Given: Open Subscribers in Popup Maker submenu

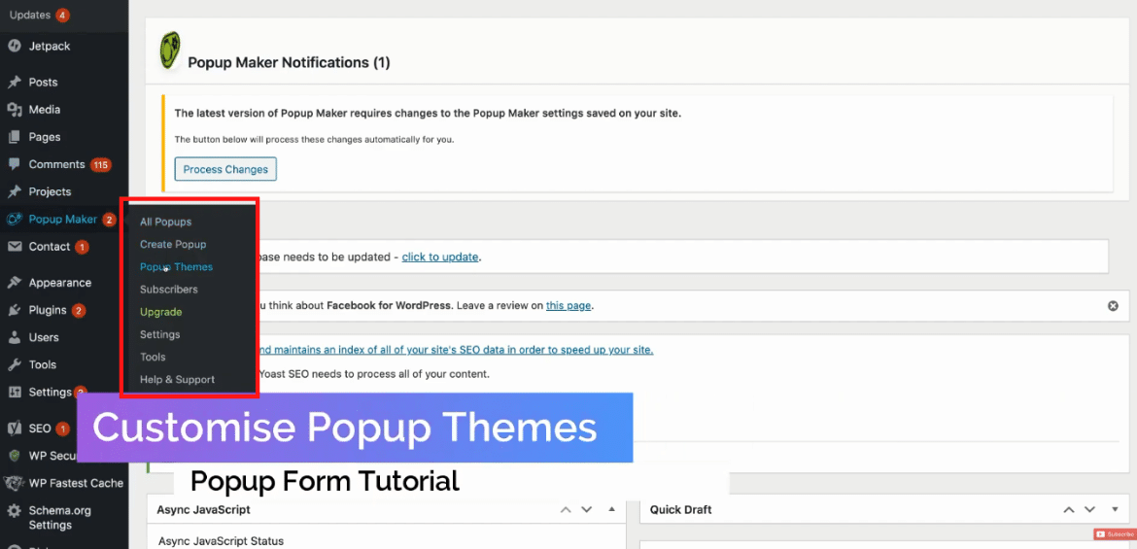Looking at the screenshot, I should click(168, 290).
